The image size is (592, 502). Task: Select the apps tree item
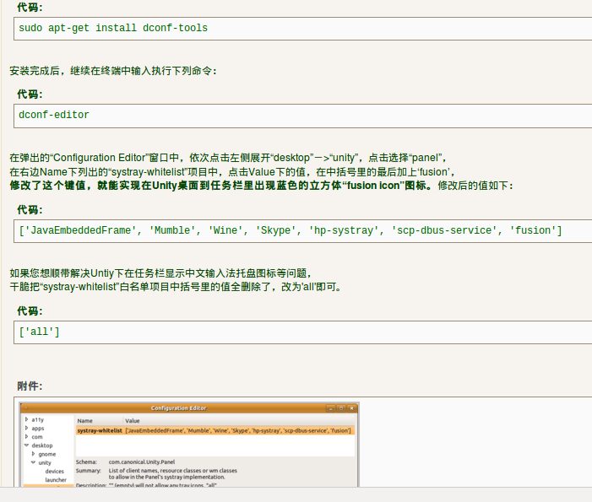(x=38, y=429)
